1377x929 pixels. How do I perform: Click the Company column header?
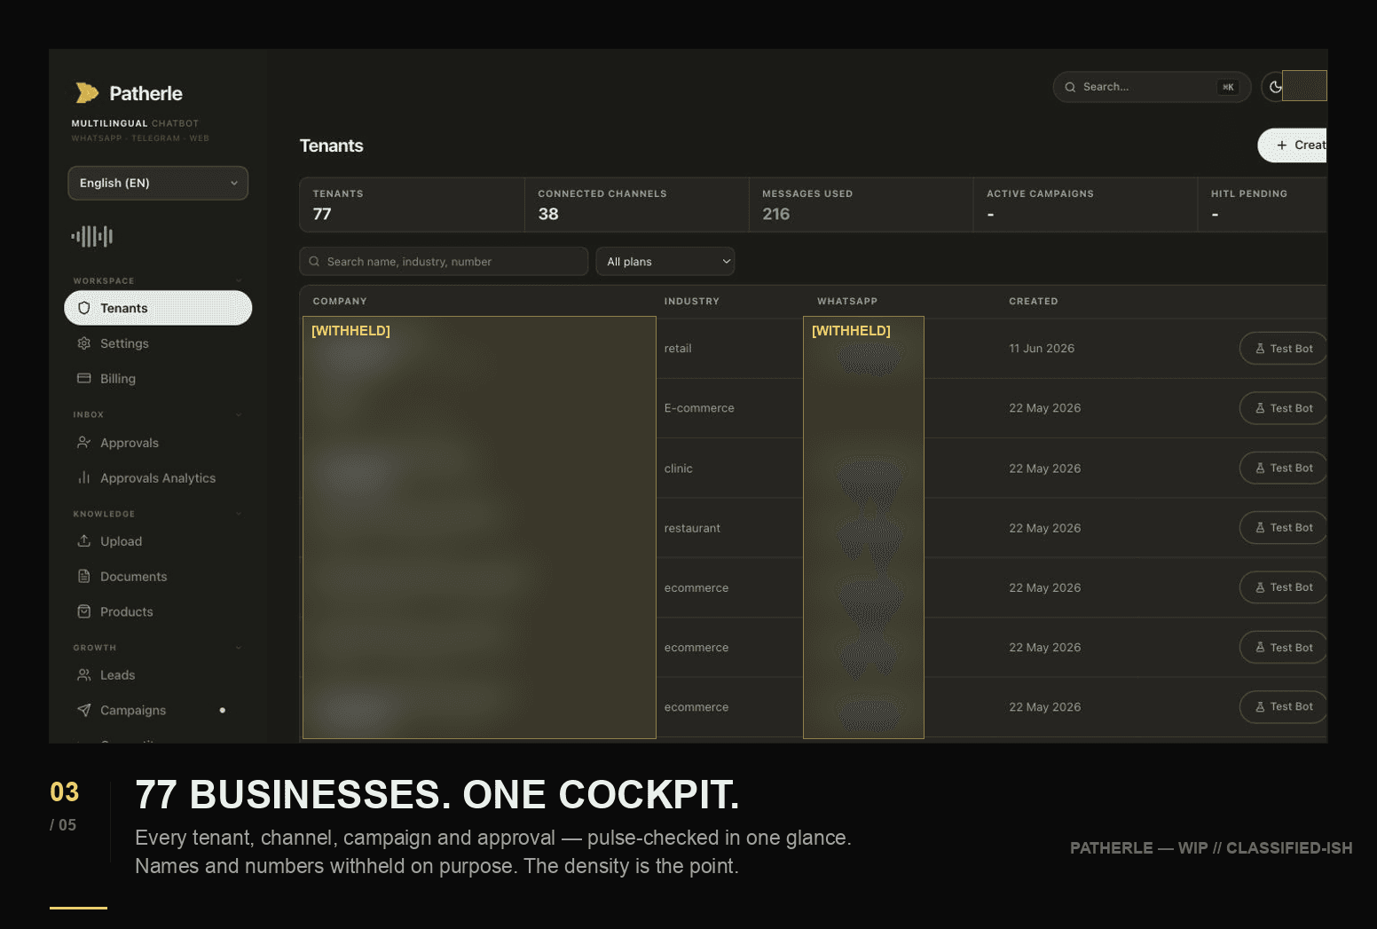coord(340,302)
